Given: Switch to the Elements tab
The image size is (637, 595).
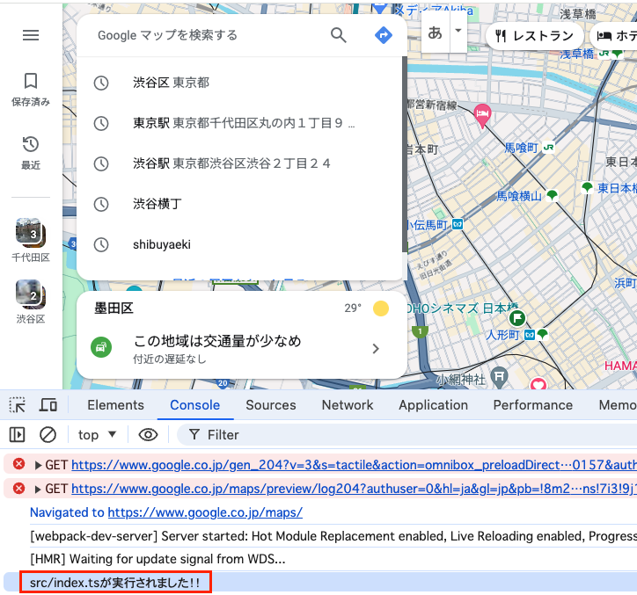Looking at the screenshot, I should pos(116,405).
